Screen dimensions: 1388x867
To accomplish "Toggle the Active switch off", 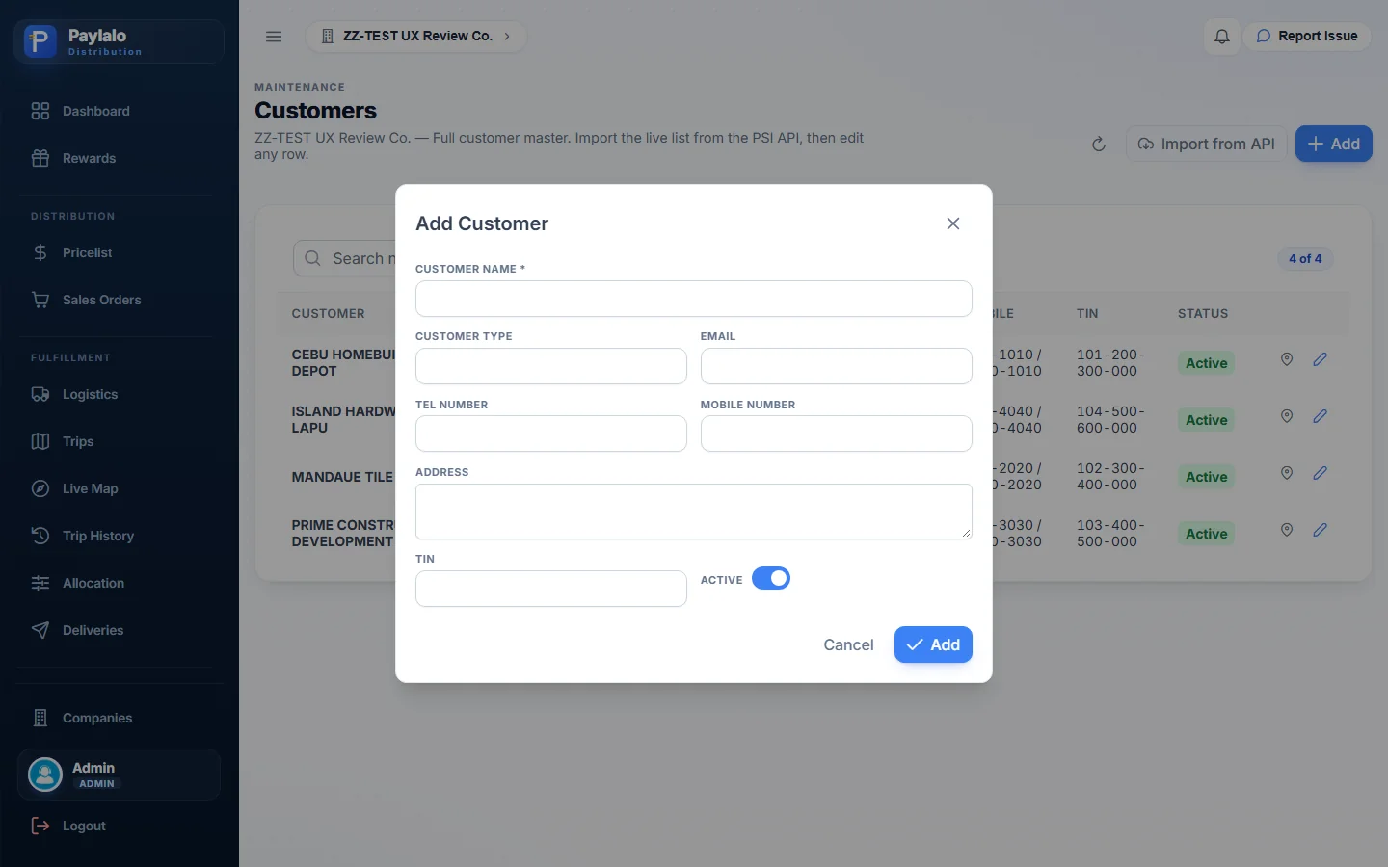I will pos(771,578).
